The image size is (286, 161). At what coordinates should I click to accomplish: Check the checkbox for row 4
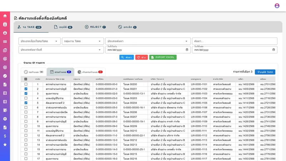26,98
